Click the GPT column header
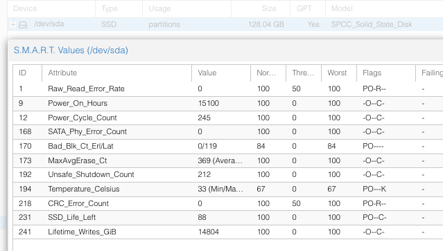This screenshot has width=443, height=251. (308, 8)
